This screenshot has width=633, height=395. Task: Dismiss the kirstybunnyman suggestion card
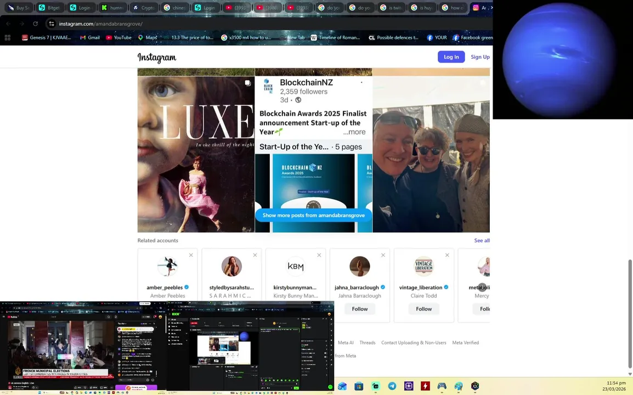pos(319,255)
